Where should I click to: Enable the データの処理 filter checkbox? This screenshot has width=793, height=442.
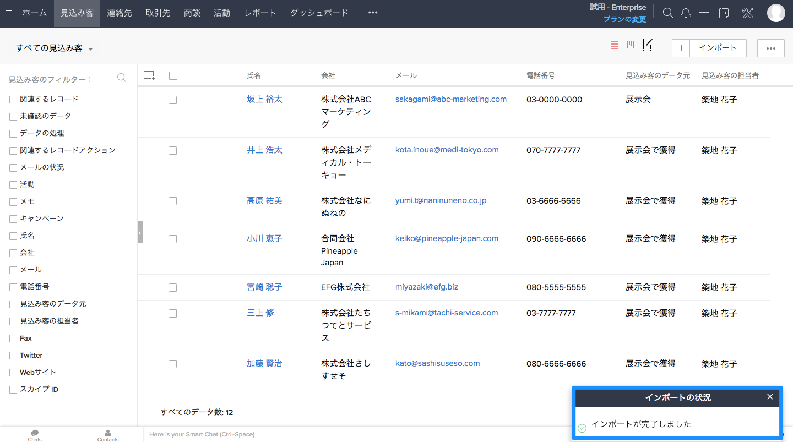13,134
